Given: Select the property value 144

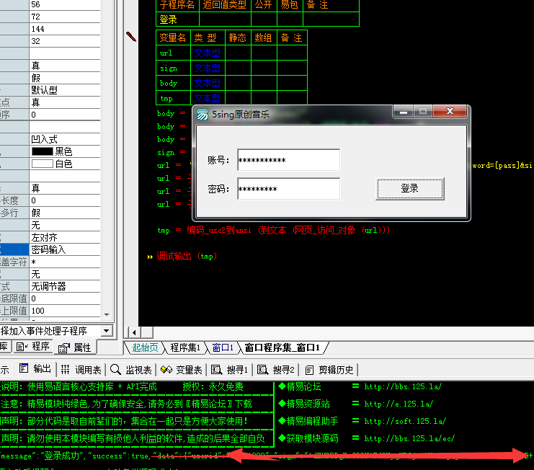Looking at the screenshot, I should point(65,29).
